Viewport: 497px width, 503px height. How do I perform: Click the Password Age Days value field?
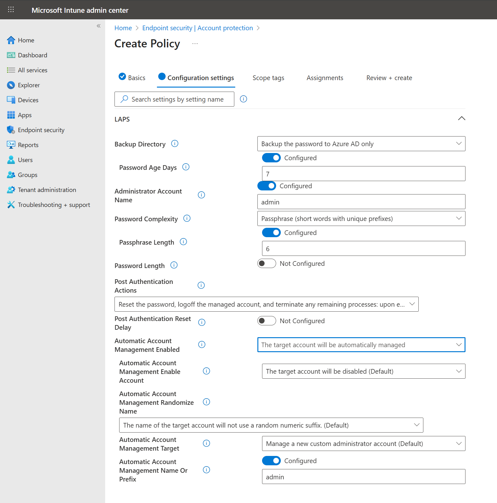[364, 174]
